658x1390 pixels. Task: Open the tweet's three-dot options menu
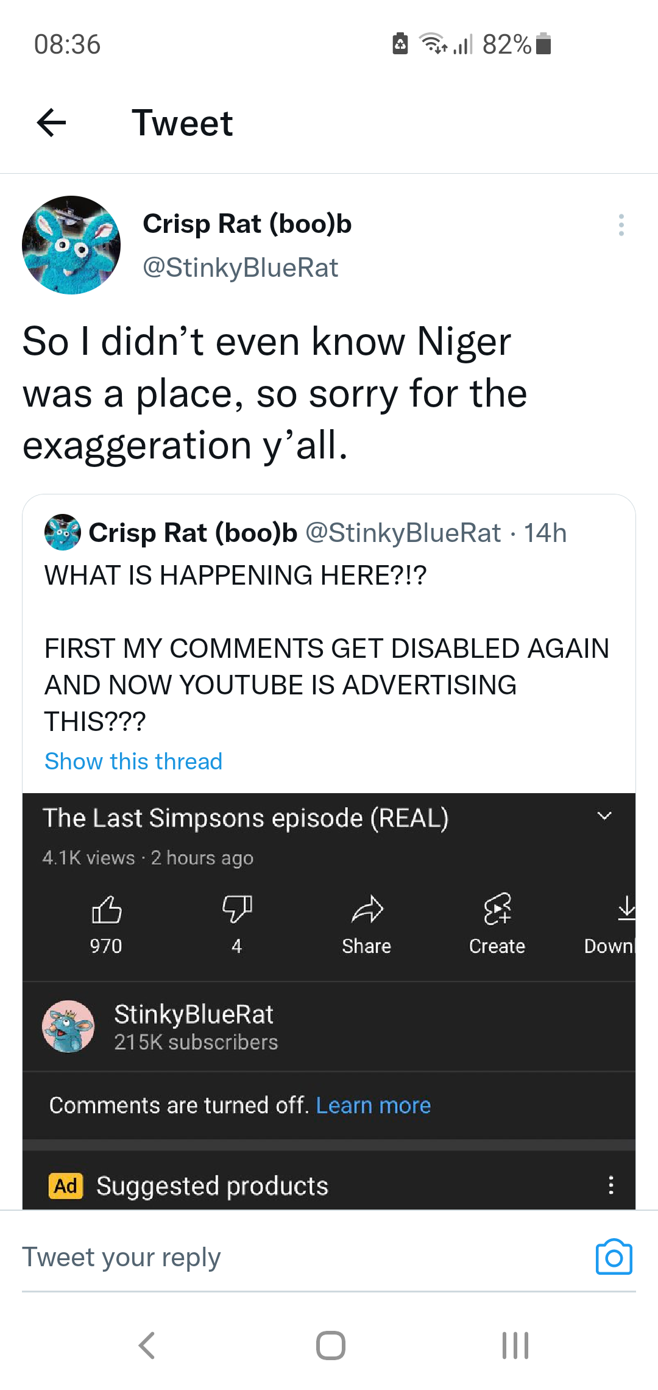621,225
